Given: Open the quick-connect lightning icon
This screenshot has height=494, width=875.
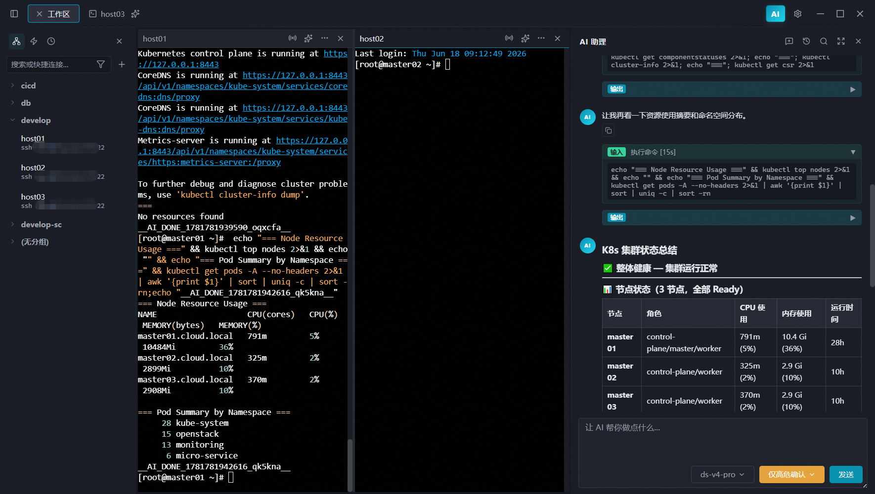Looking at the screenshot, I should pos(34,41).
